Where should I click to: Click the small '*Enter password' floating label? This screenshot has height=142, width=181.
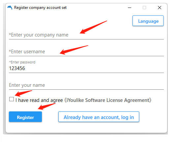[22, 62]
